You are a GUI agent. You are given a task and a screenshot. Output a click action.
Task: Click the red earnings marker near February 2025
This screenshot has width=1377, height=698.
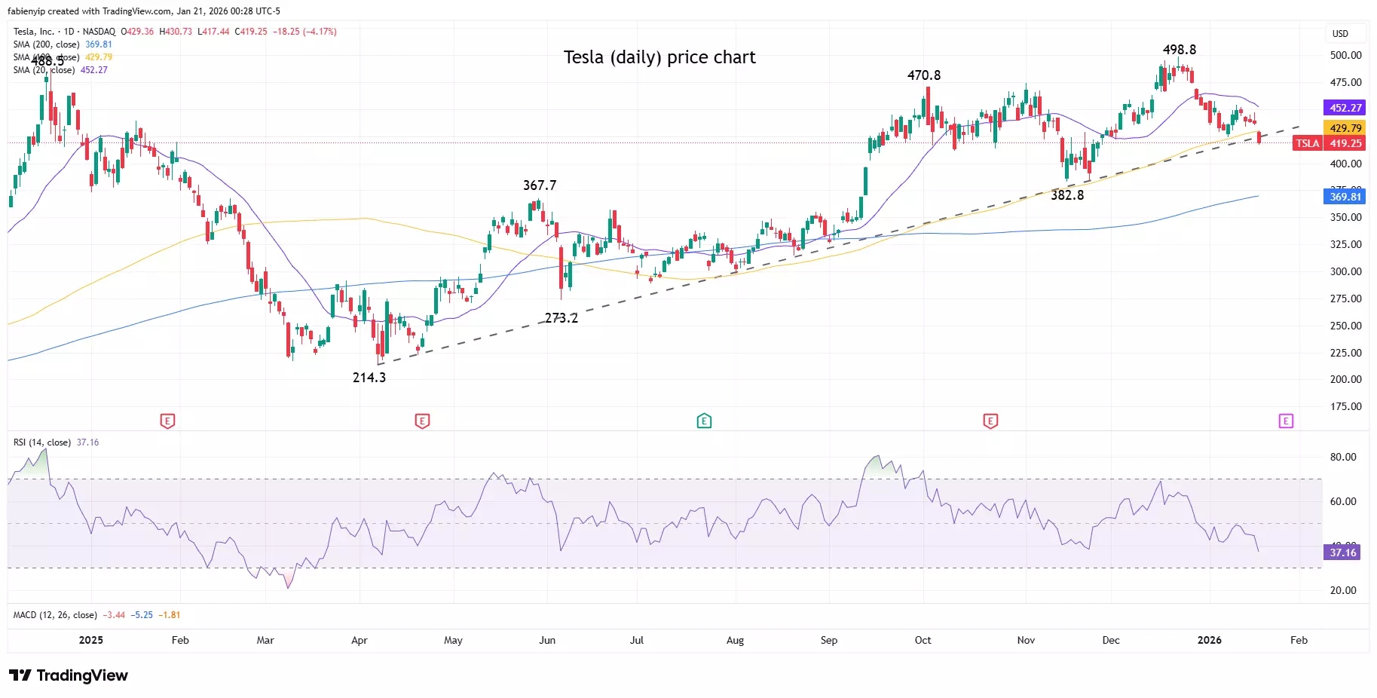167,421
